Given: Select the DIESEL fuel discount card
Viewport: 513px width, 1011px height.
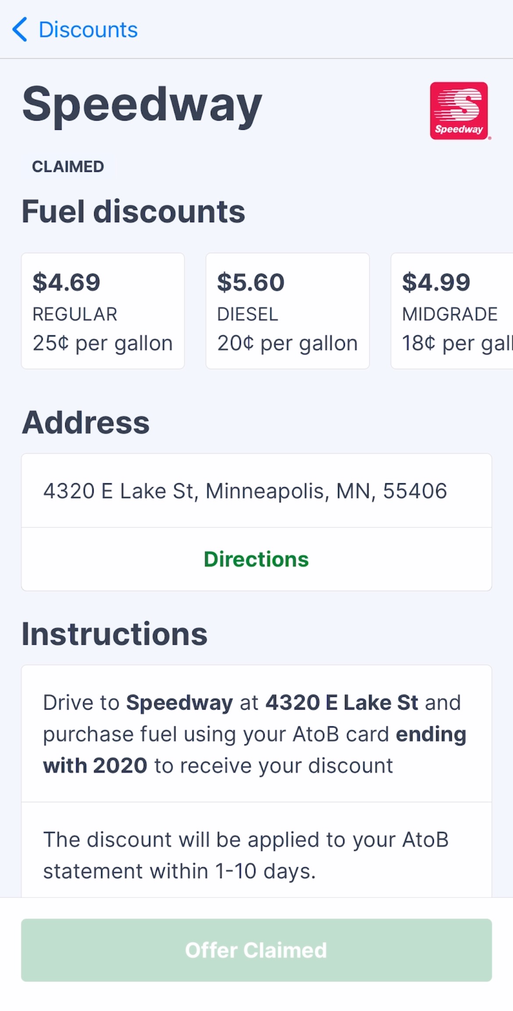Looking at the screenshot, I should (287, 311).
